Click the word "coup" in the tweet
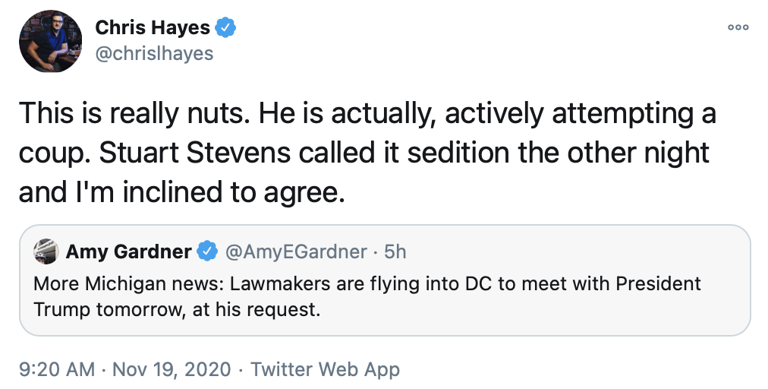Image resolution: width=768 pixels, height=389 pixels. click(x=50, y=153)
